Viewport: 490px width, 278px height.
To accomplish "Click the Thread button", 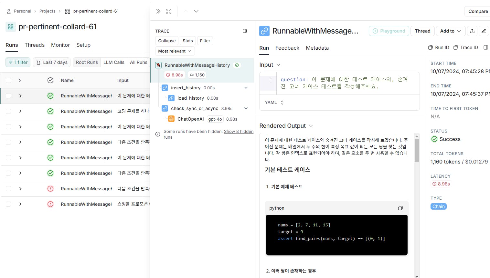I will (422, 31).
